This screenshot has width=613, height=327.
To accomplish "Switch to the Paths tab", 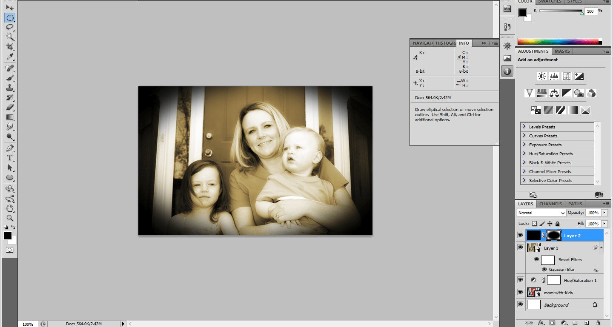I will [575, 204].
